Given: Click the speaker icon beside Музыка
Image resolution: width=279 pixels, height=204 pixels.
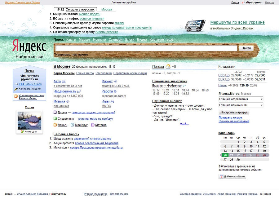Looking at the screenshot, I should 68,101.
